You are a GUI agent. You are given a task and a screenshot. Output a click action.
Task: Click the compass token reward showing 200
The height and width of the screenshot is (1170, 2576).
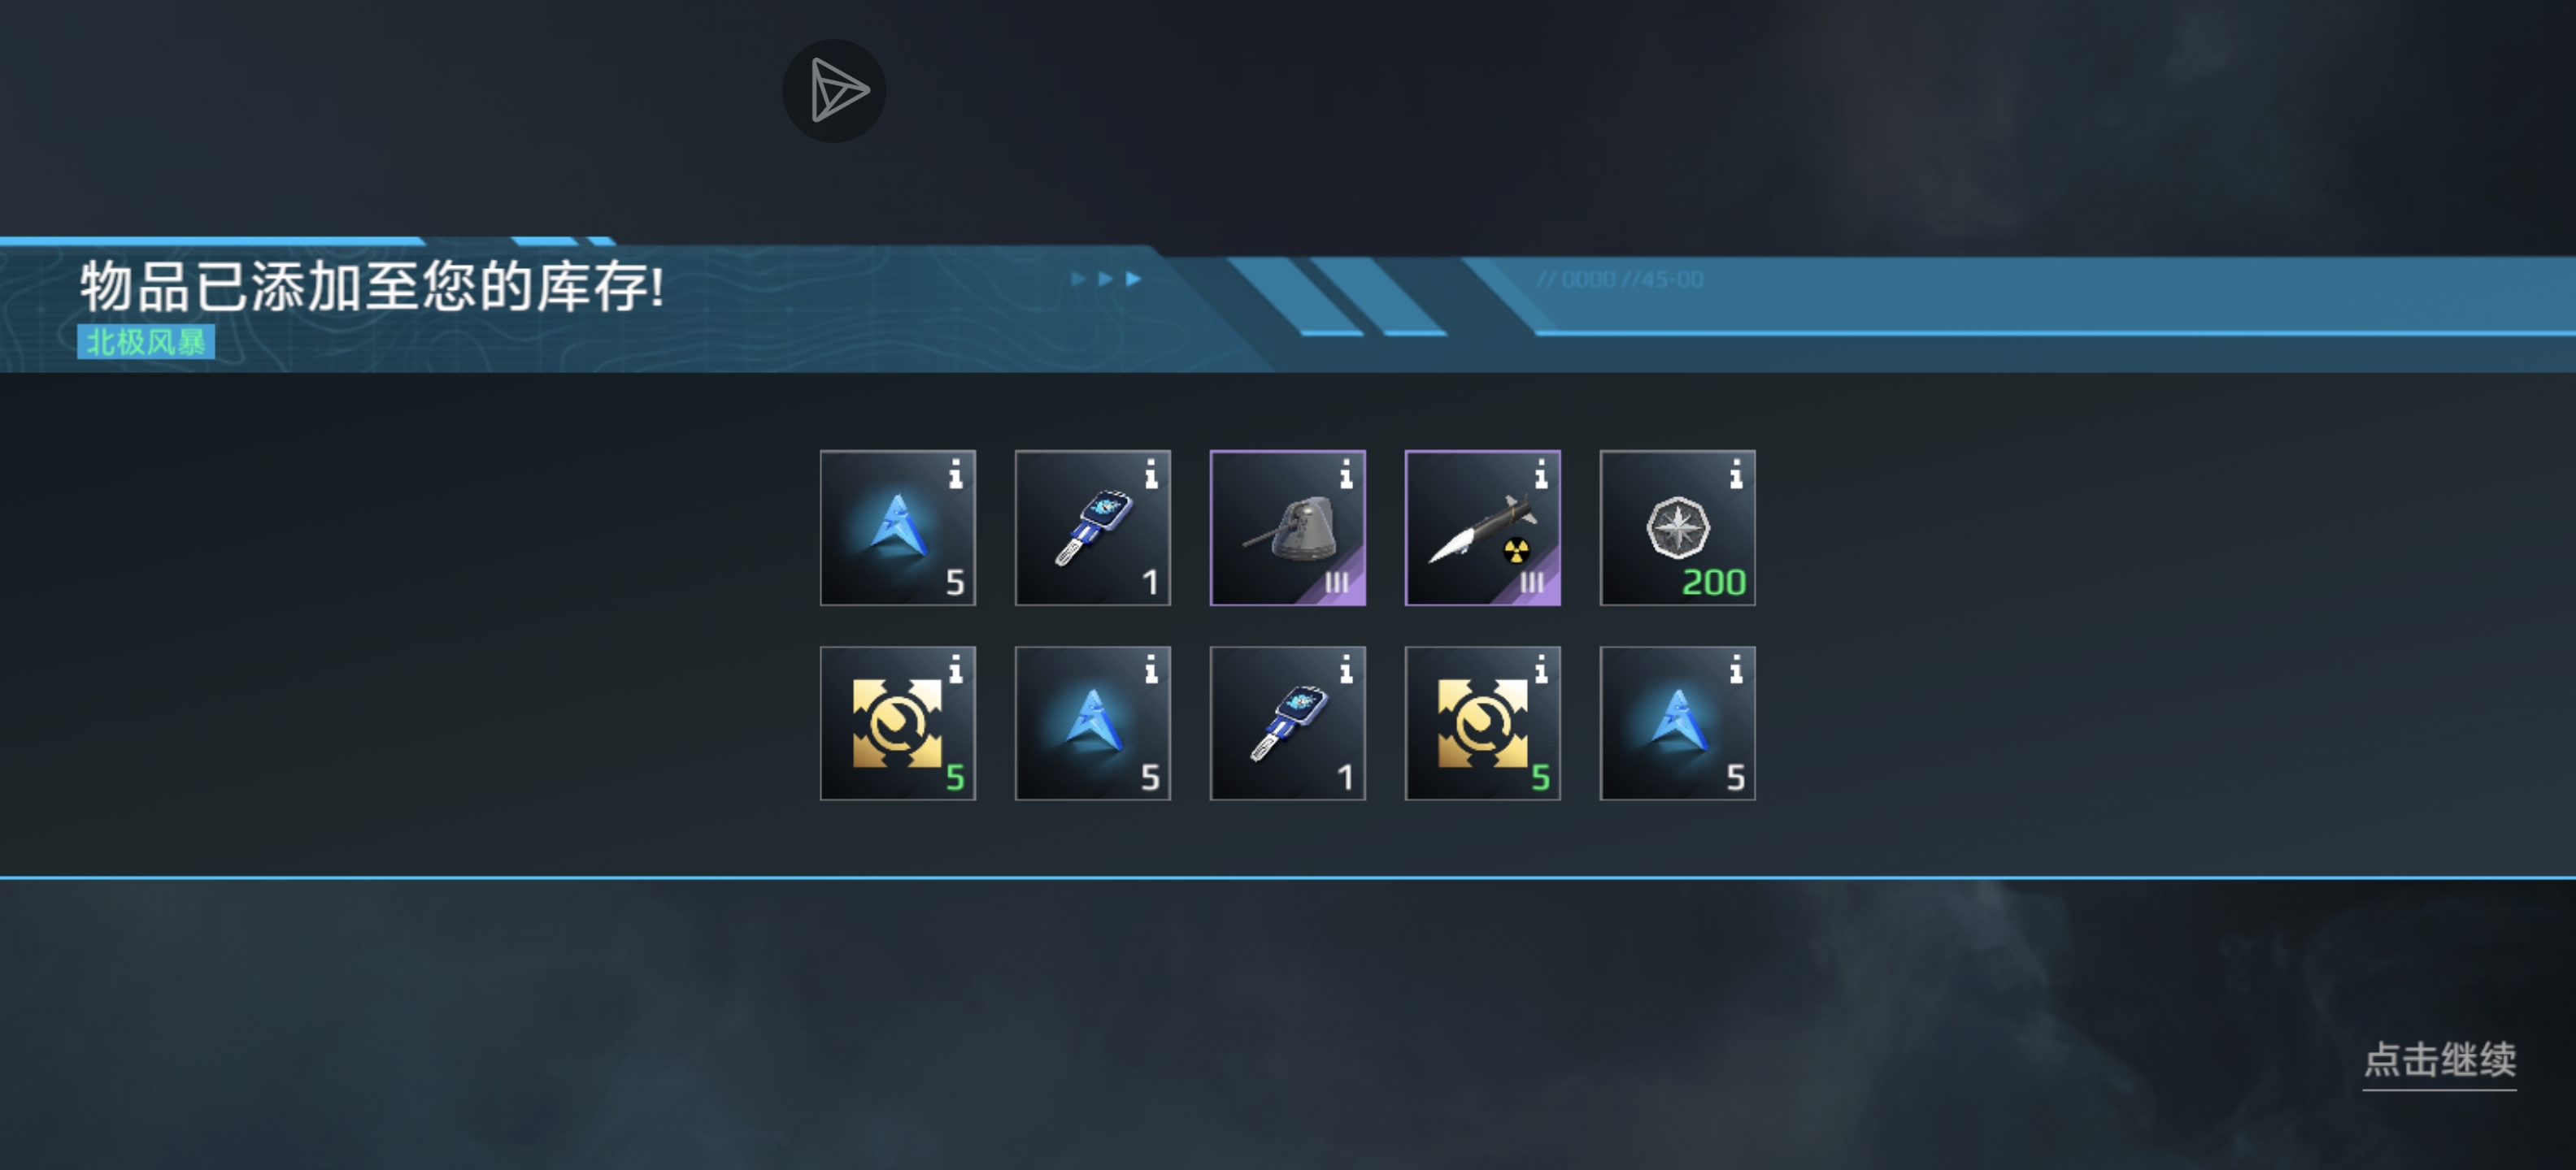[1677, 527]
